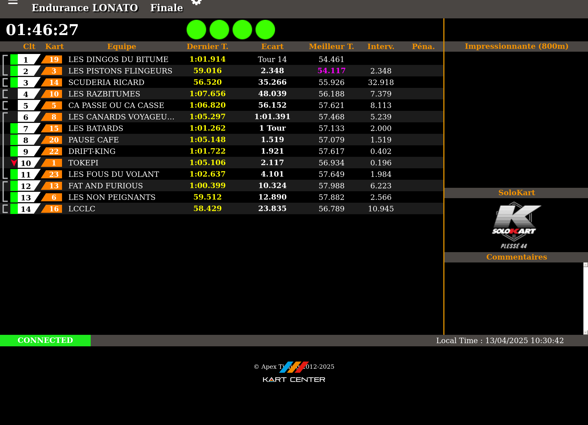
Task: Open team LES RAZBITUMES
Action: tap(104, 94)
